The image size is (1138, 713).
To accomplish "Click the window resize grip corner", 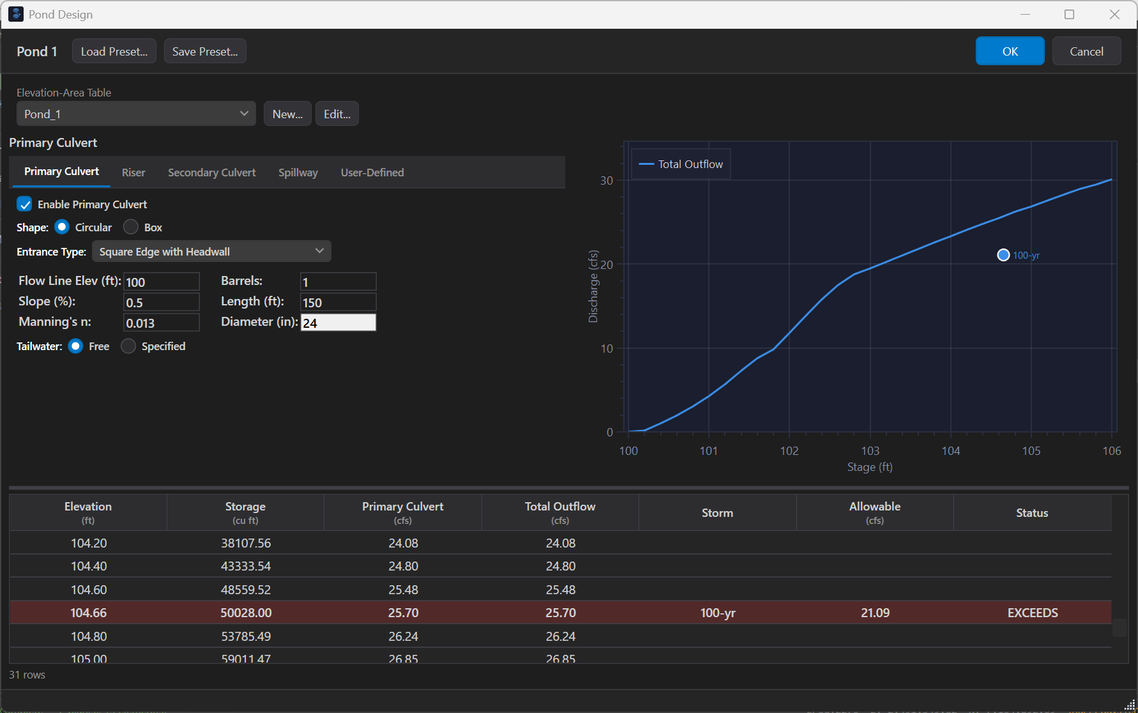I will coord(1129,705).
